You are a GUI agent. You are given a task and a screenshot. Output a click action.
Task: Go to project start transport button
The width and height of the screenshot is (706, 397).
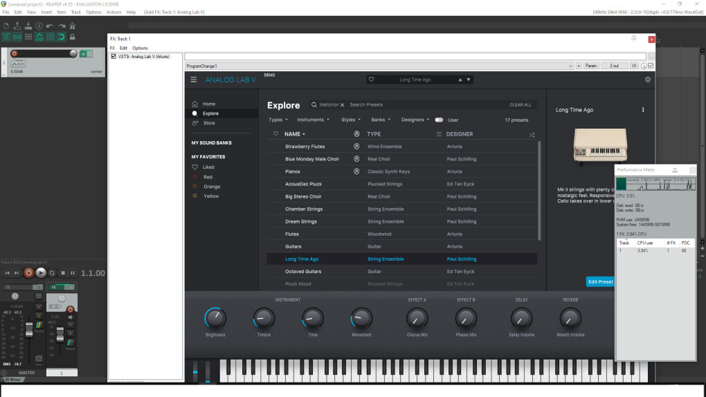pos(7,273)
